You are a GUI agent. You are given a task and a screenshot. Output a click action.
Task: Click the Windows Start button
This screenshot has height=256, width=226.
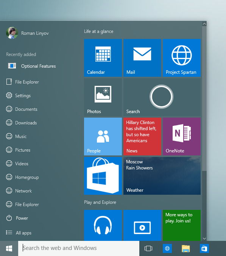pyautogui.click(x=9, y=248)
